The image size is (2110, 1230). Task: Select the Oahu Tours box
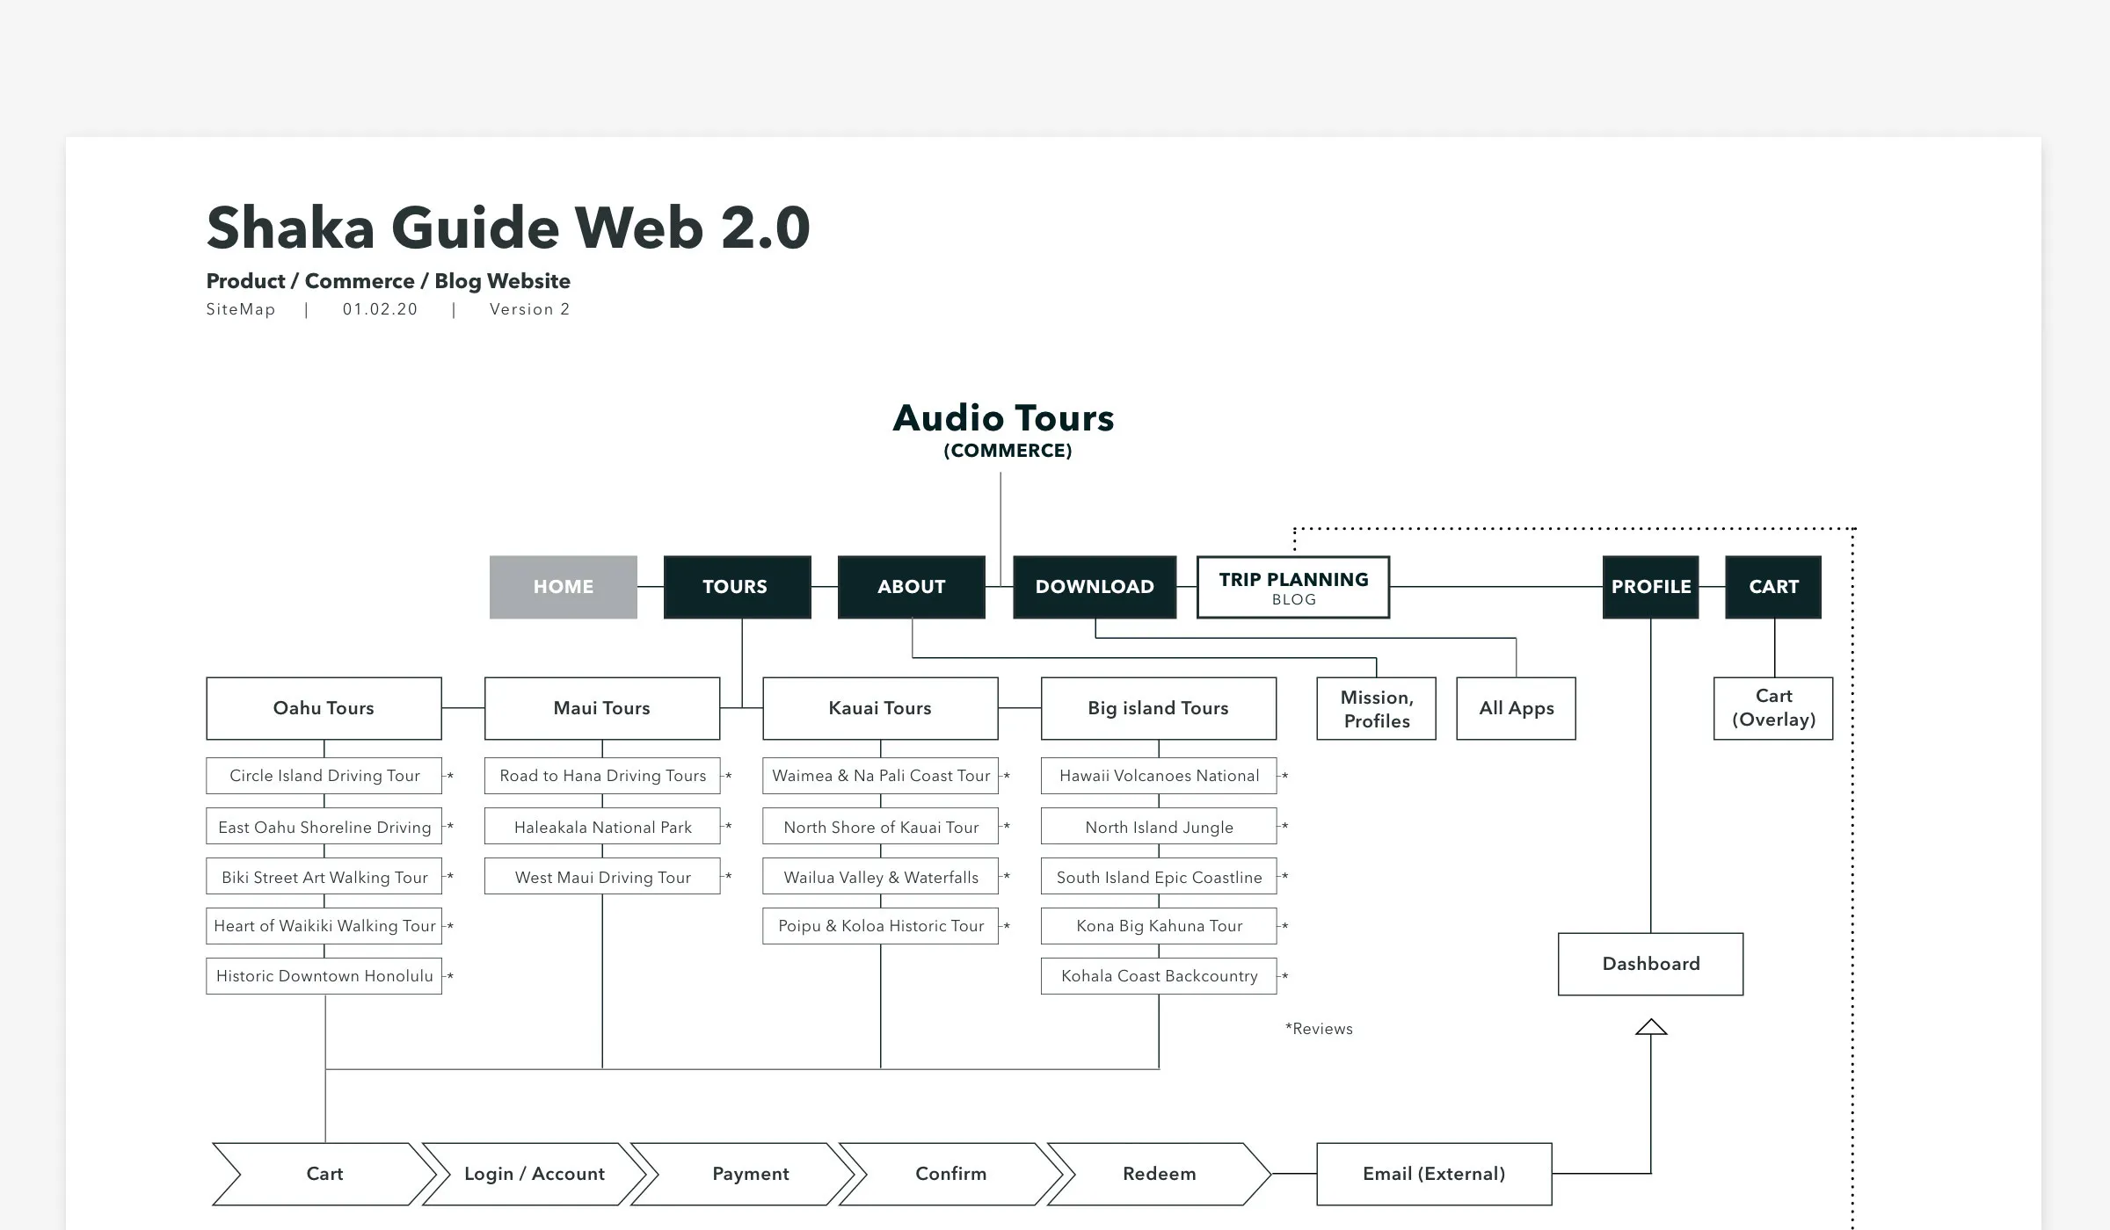point(324,708)
